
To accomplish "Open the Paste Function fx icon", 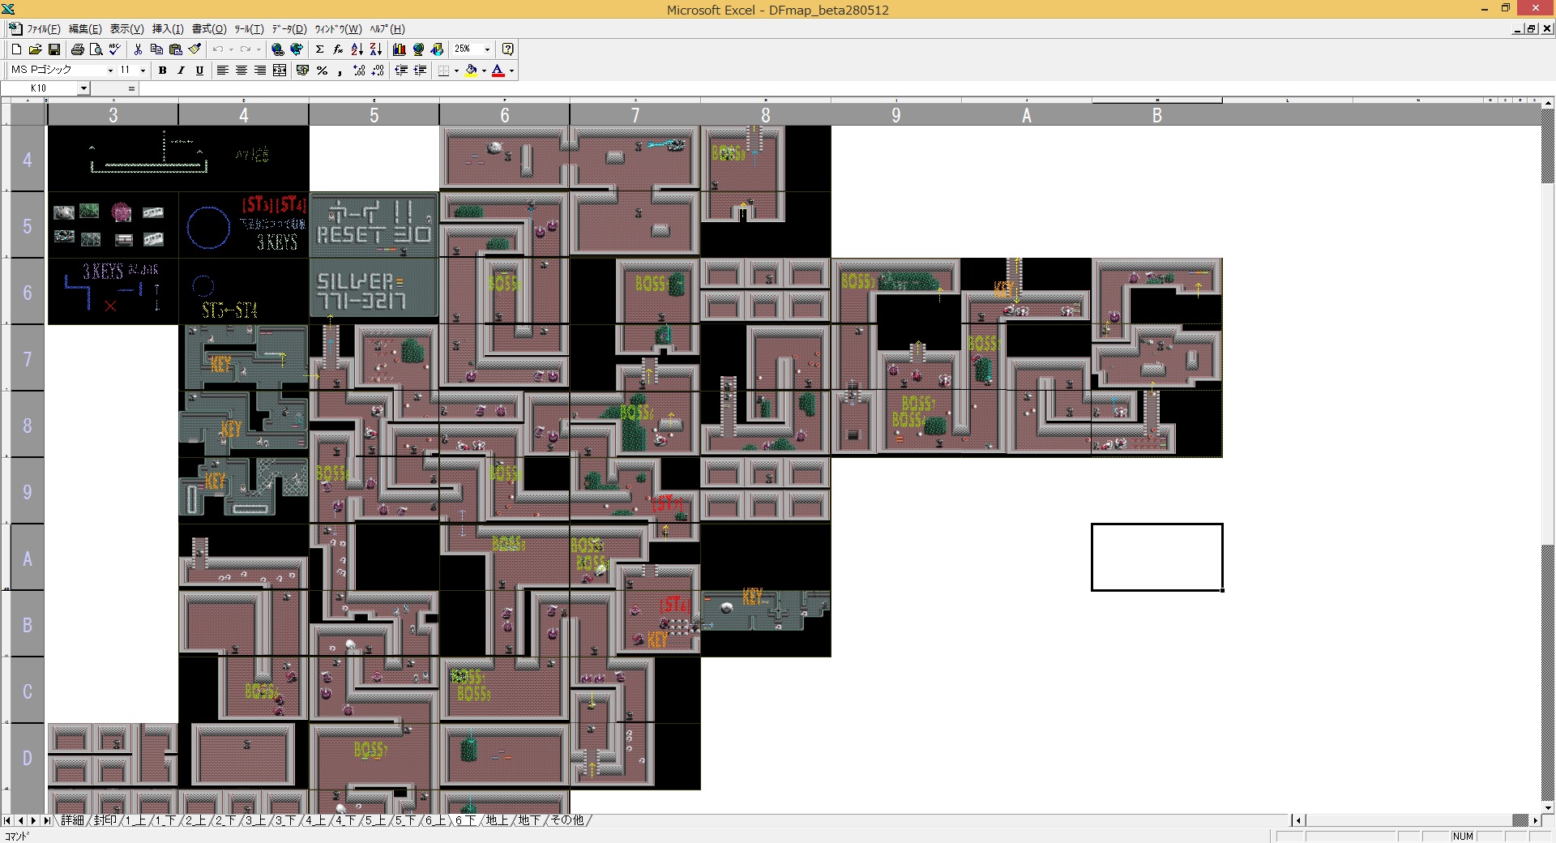I will 338,49.
